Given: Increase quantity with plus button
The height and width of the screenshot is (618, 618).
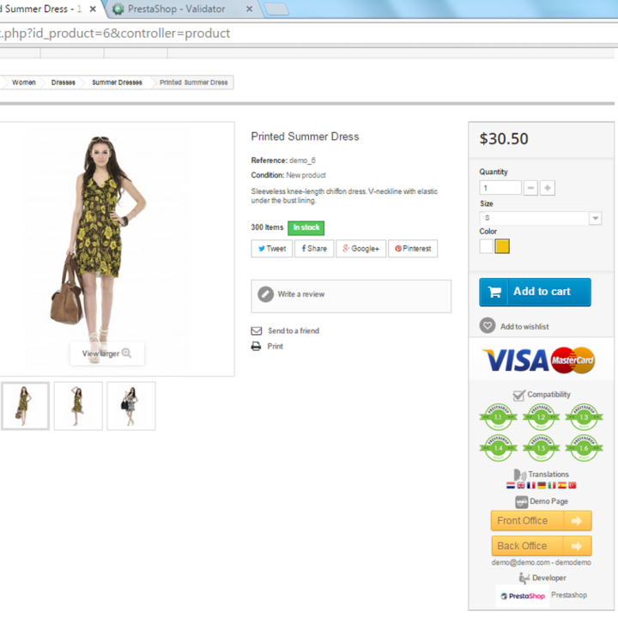Looking at the screenshot, I should 548,188.
